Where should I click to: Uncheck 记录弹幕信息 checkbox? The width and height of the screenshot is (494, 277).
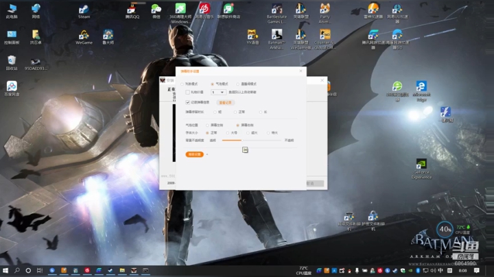tap(187, 102)
